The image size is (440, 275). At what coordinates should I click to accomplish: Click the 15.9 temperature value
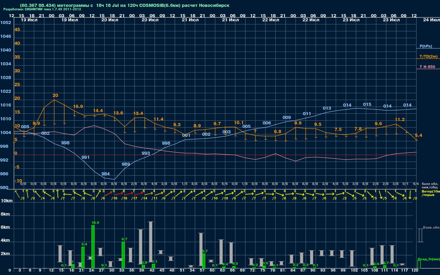(x=78, y=107)
